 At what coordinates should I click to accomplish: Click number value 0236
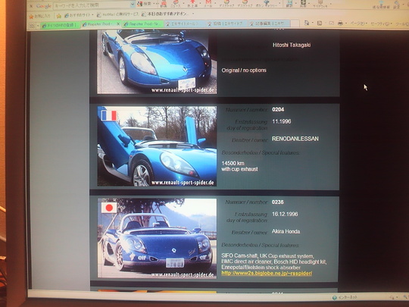point(278,202)
